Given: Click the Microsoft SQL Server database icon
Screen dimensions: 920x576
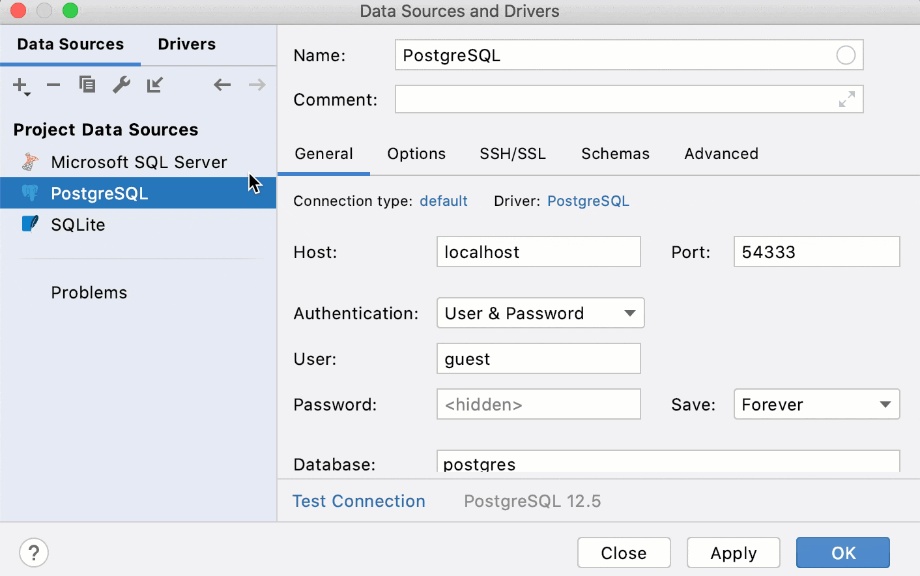Looking at the screenshot, I should point(29,162).
